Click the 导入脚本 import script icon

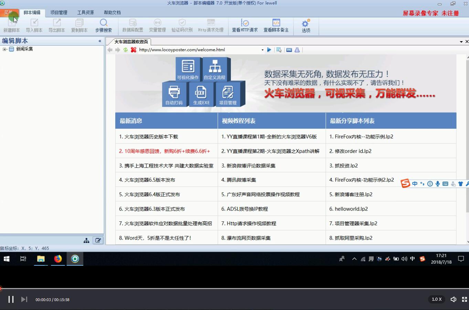(34, 26)
